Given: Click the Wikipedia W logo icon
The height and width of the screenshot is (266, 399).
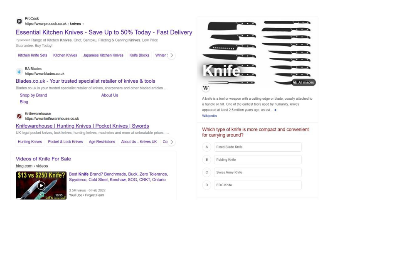Looking at the screenshot, I should pyautogui.click(x=206, y=88).
